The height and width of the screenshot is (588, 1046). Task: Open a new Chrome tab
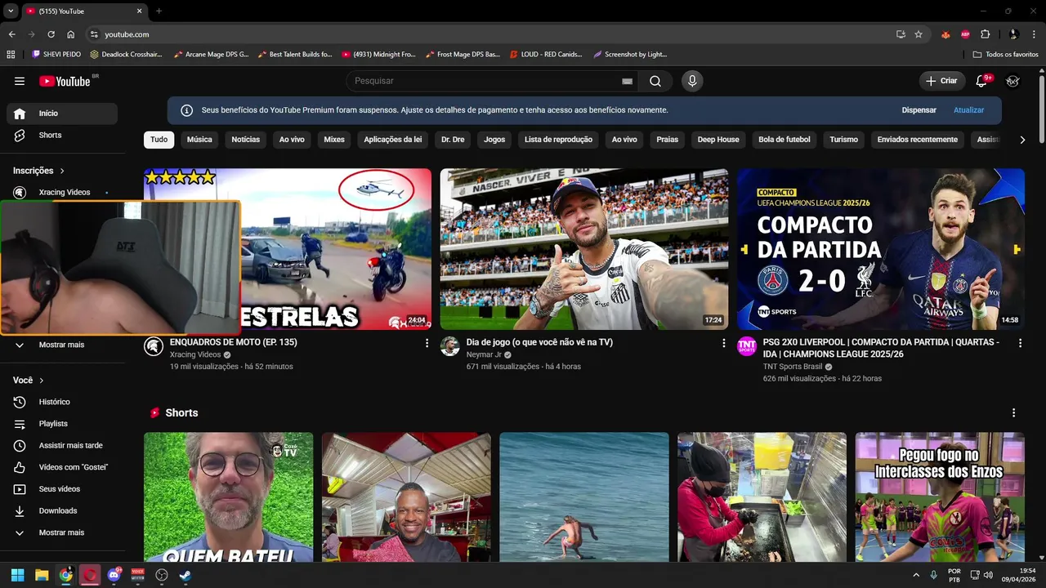click(159, 11)
